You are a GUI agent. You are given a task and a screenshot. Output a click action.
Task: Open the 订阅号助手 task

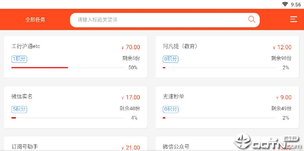(76, 144)
